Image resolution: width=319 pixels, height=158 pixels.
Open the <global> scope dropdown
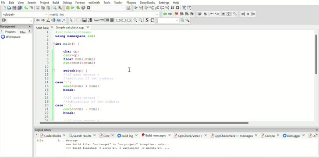tap(25, 14)
